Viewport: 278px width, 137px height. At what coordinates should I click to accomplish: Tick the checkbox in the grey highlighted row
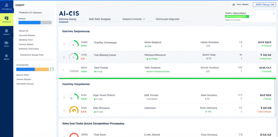tap(64, 57)
